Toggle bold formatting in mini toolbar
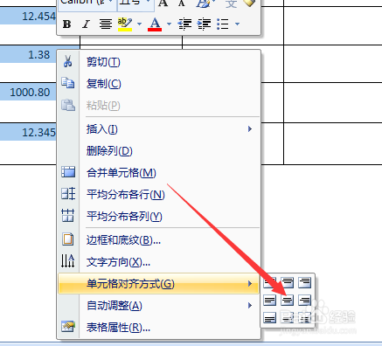 66,24
